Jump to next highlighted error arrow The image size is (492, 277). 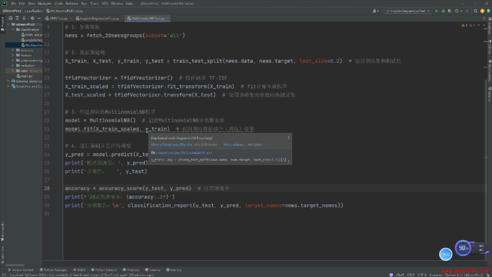pos(484,25)
